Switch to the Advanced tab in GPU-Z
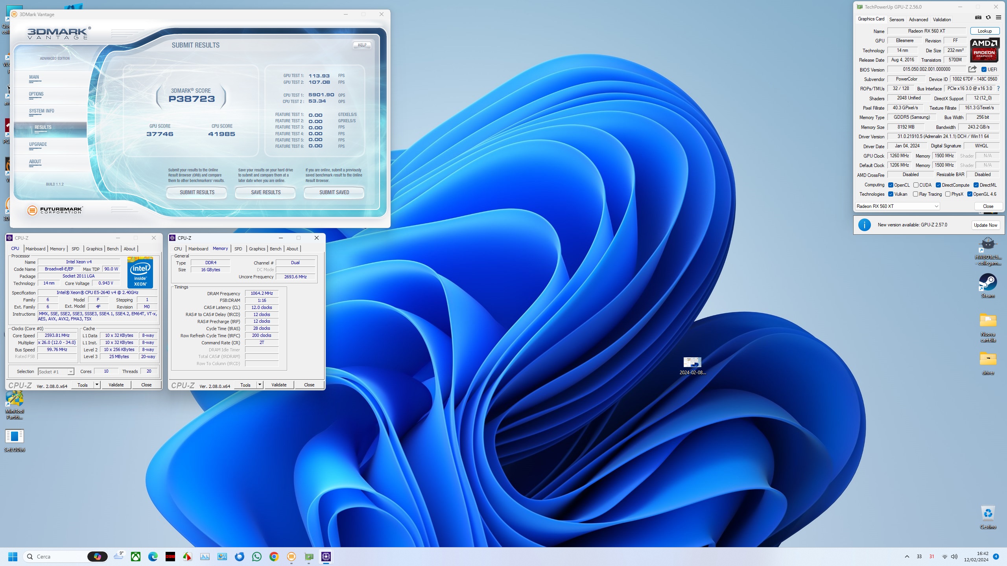This screenshot has width=1007, height=566. click(x=918, y=20)
